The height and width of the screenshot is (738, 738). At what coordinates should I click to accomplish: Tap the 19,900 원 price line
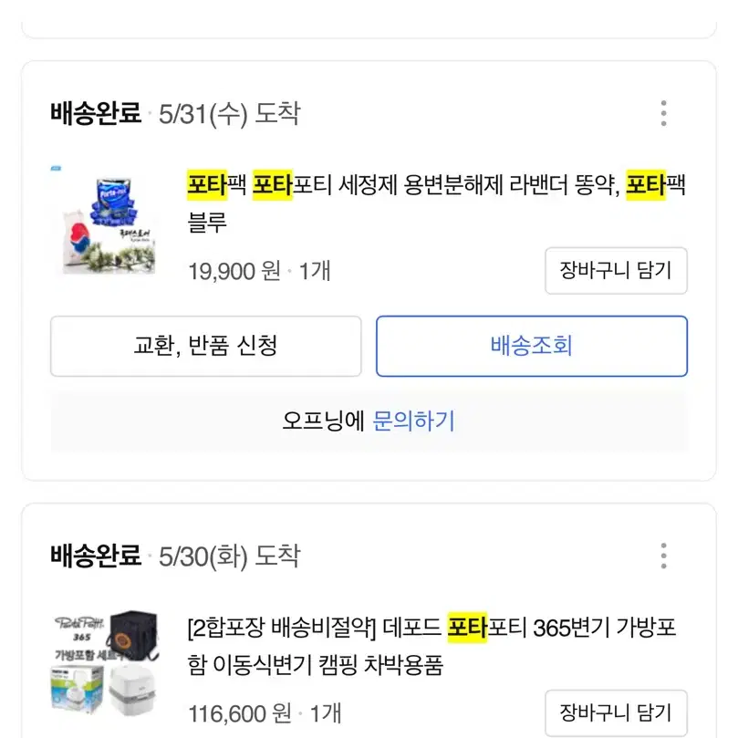[x=259, y=271]
